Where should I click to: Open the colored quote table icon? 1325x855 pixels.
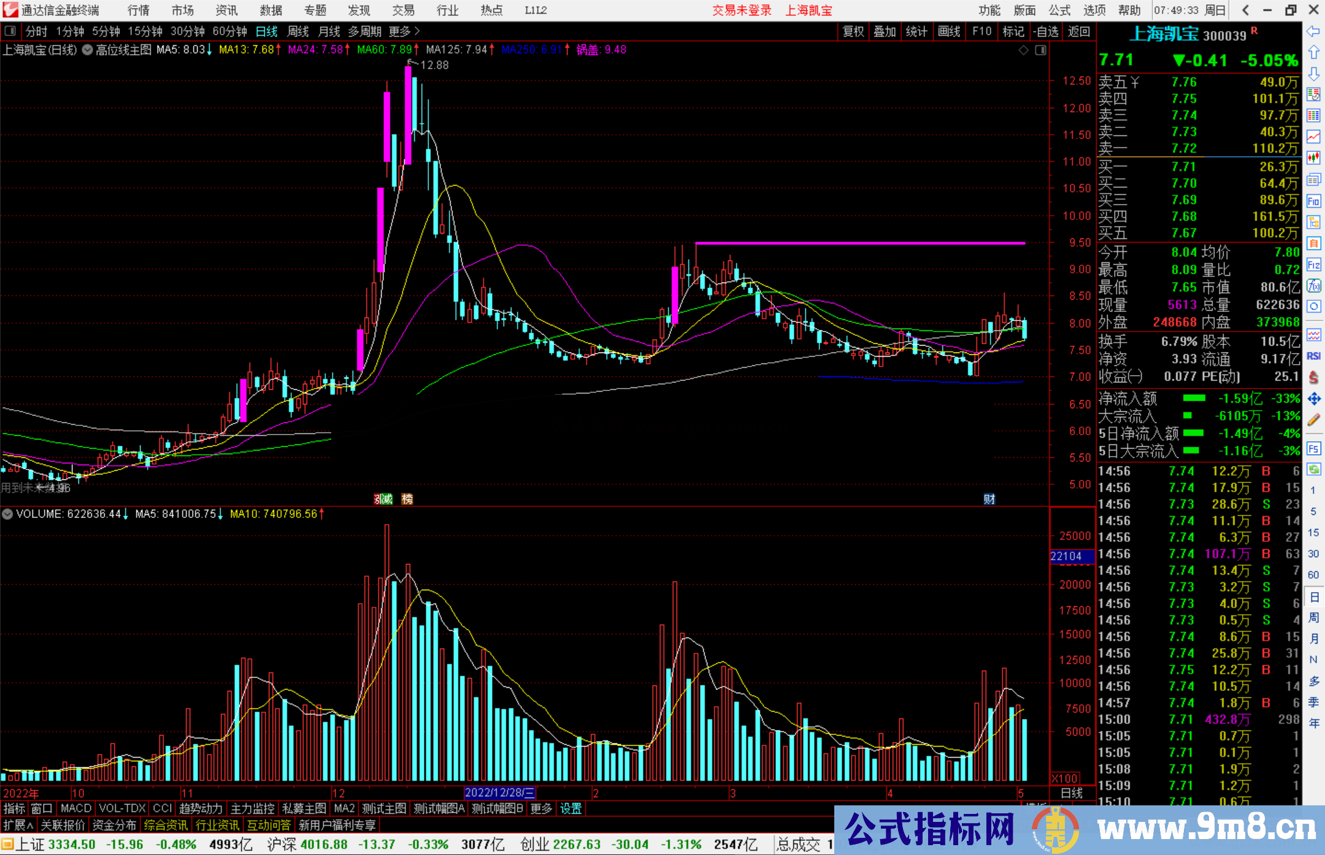pos(1313,116)
